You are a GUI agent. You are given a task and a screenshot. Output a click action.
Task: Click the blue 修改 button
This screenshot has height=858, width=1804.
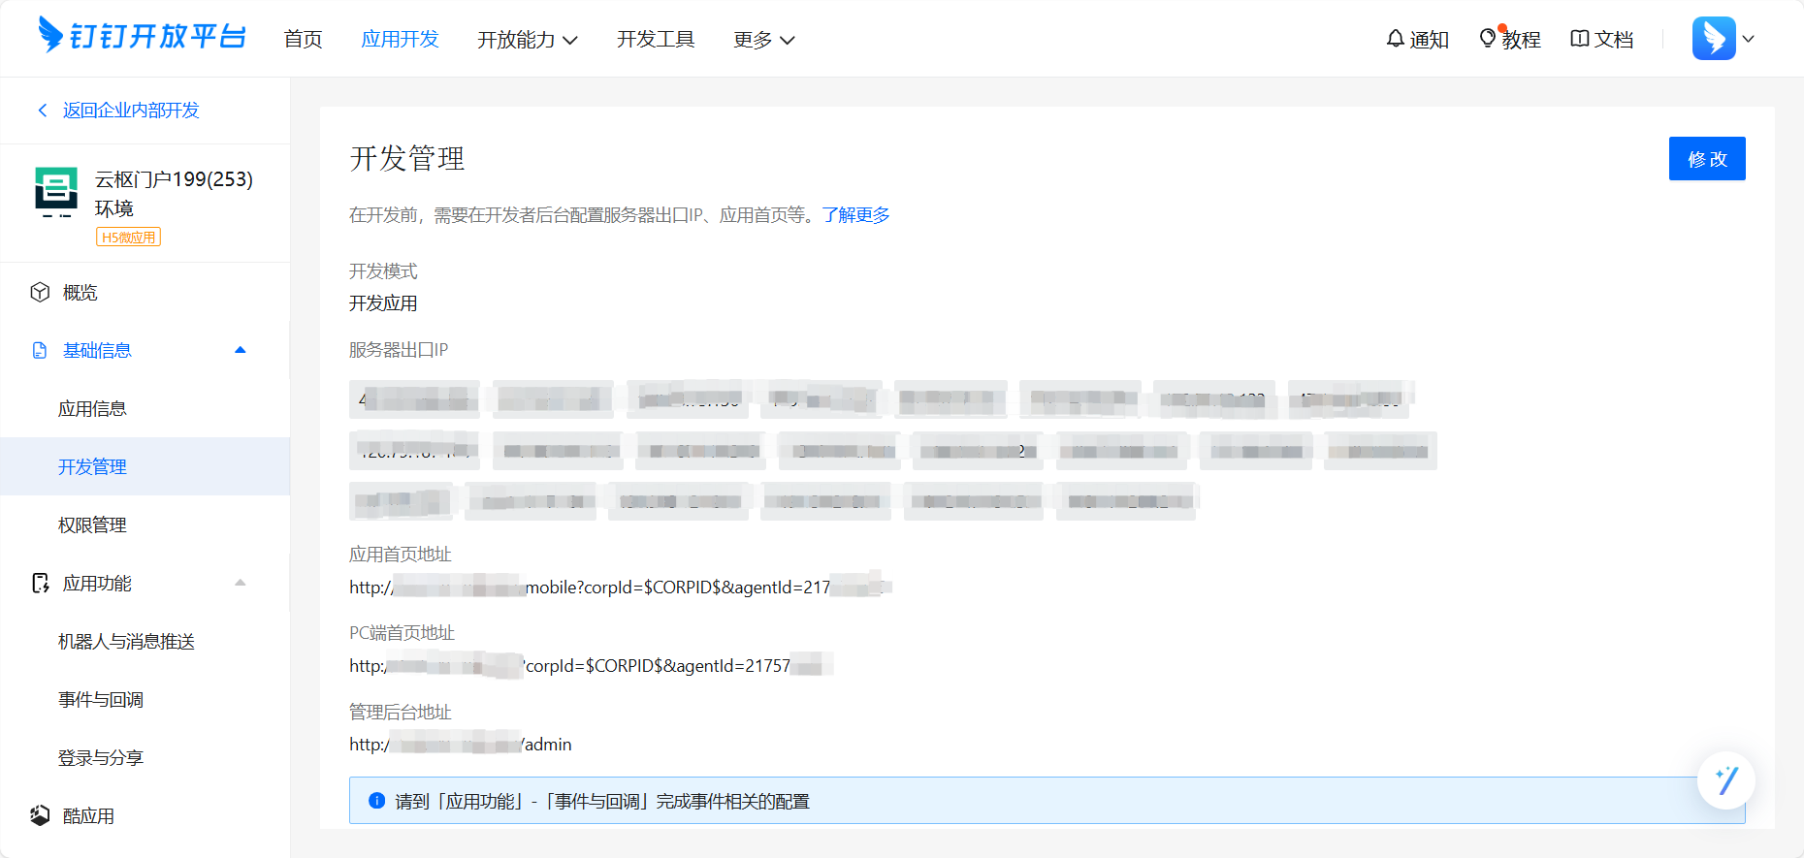[1707, 158]
